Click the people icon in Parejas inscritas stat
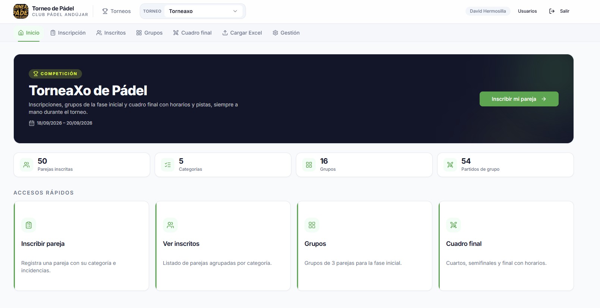Image resolution: width=600 pixels, height=308 pixels. point(26,165)
